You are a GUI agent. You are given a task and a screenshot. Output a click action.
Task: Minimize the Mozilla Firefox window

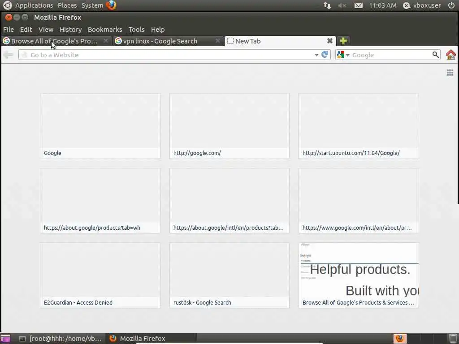coord(17,17)
